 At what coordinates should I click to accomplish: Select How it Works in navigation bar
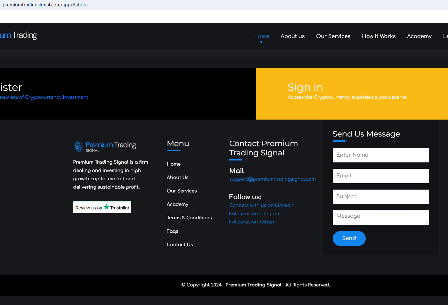(379, 36)
